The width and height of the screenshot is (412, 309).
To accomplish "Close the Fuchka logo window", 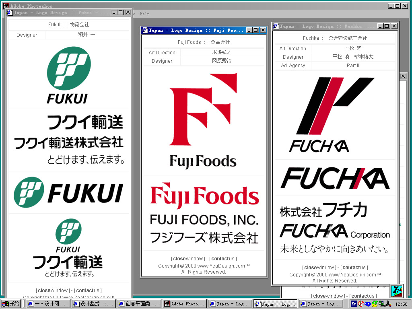I will coord(394,26).
